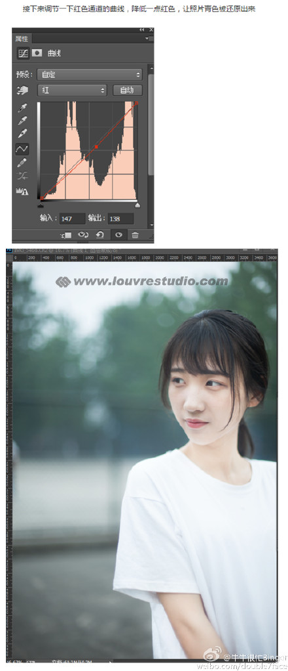Click the Properties panel vertical scrollbar
This screenshot has height=671, width=288.
pos(151,124)
